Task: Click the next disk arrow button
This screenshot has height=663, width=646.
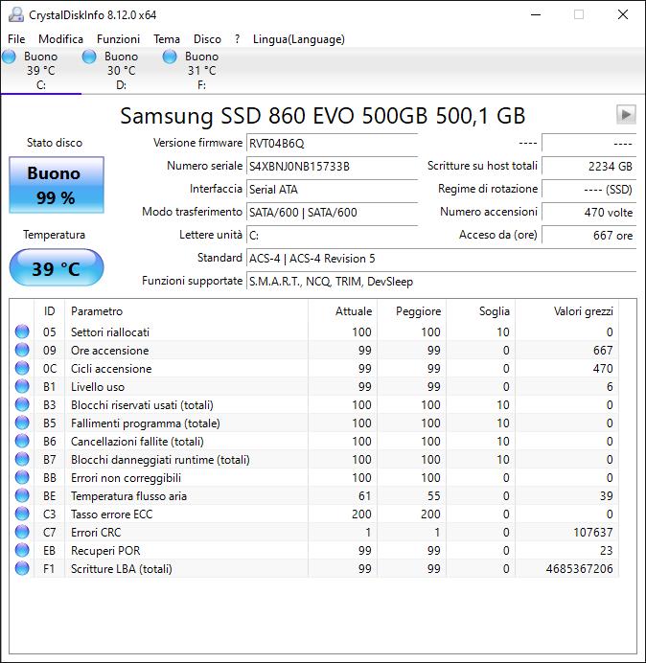Action: click(x=626, y=114)
